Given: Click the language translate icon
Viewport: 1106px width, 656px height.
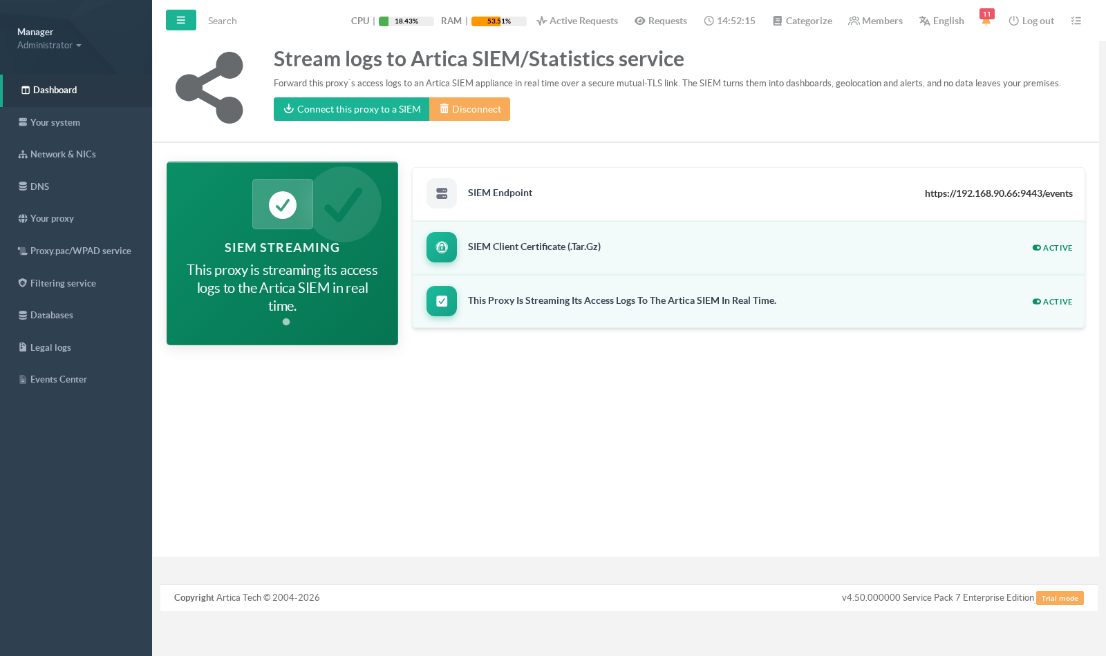Looking at the screenshot, I should (x=924, y=21).
